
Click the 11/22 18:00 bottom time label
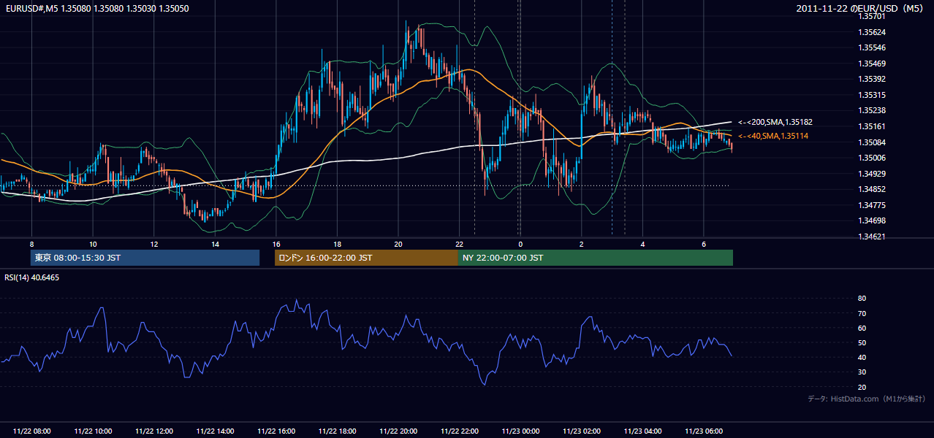pyautogui.click(x=337, y=431)
